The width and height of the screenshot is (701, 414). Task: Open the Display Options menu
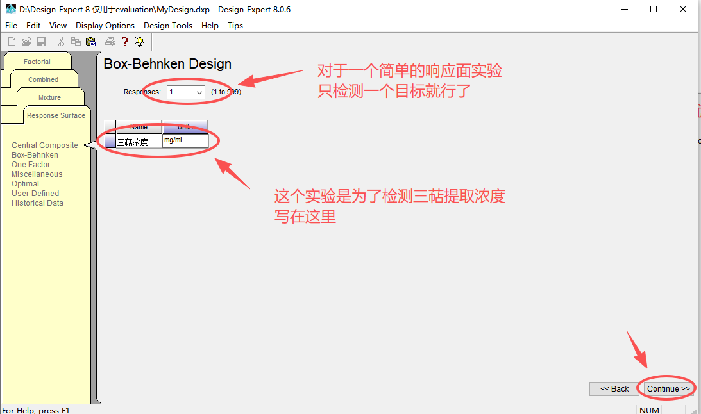pyautogui.click(x=105, y=26)
